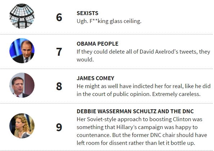Click the OBAMA PEOPLE heading
The image size is (214, 151).
click(97, 44)
